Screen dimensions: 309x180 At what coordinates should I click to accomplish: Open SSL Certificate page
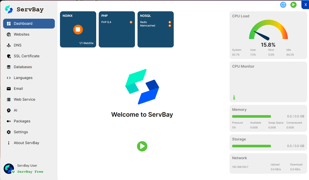click(29, 56)
